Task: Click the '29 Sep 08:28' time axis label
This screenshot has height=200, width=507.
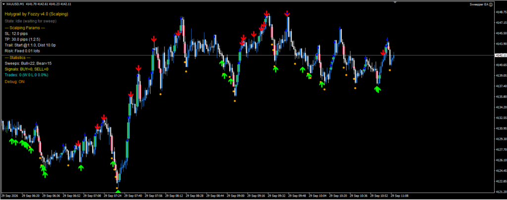Action: (x=195, y=196)
